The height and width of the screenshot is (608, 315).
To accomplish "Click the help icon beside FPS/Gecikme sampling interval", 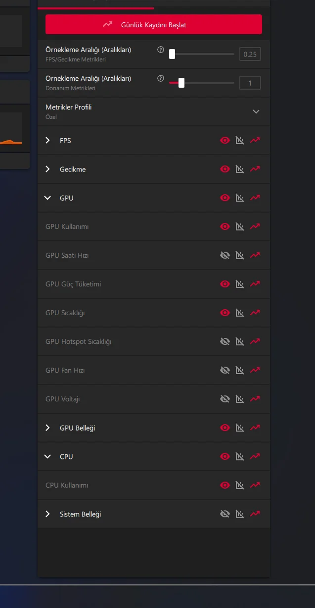I will pos(160,50).
